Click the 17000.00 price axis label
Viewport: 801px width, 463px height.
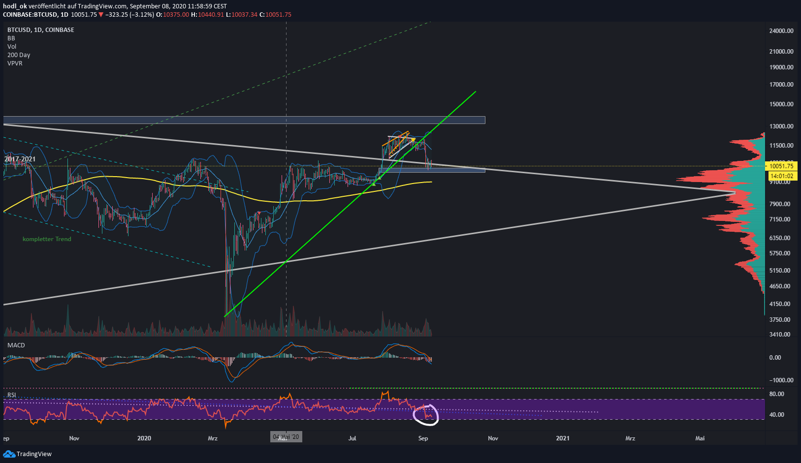(x=781, y=85)
